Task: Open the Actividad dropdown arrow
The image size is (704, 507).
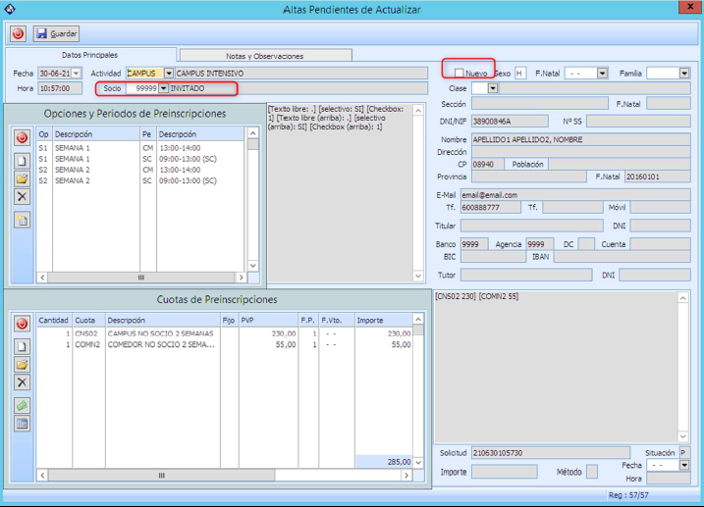Action: [168, 74]
